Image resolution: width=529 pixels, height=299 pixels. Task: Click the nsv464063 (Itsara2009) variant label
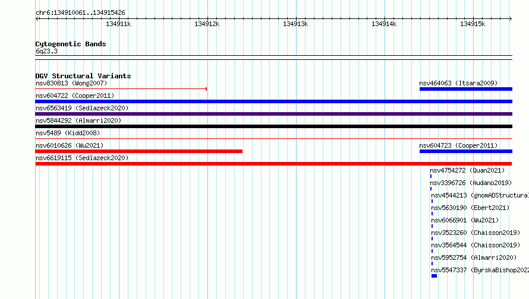[x=458, y=83]
